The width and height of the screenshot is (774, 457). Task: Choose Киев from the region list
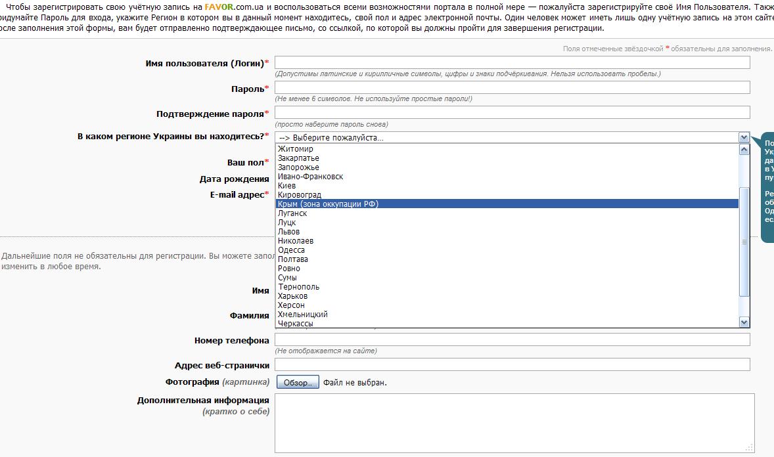[287, 186]
